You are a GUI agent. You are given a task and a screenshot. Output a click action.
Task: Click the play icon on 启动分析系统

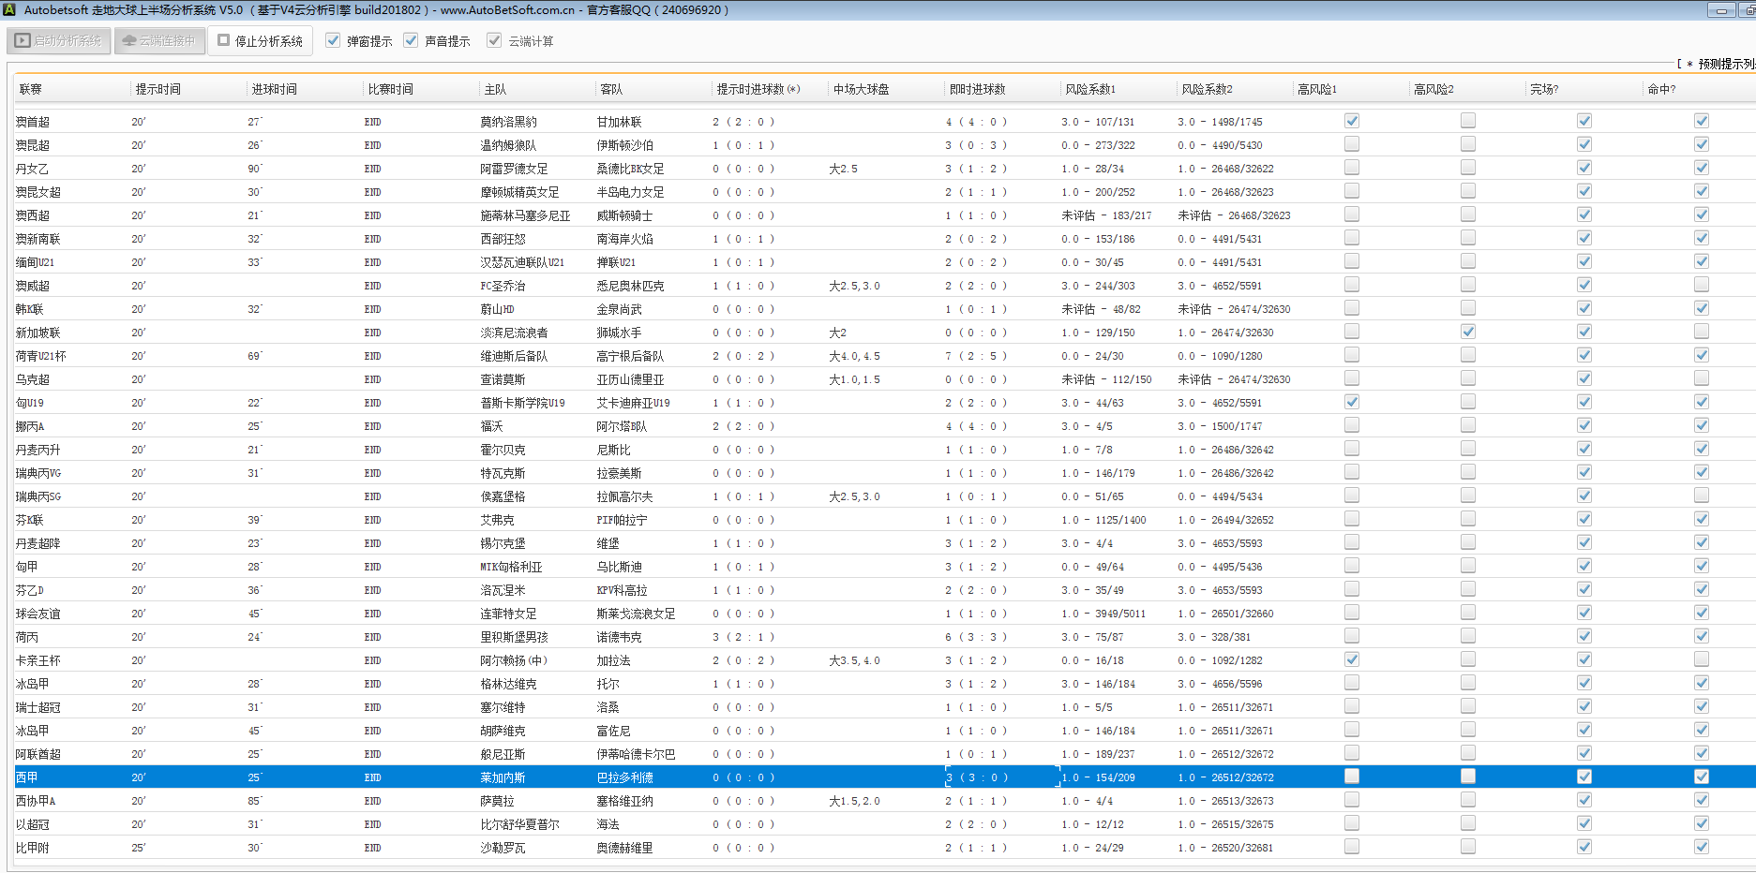point(23,41)
